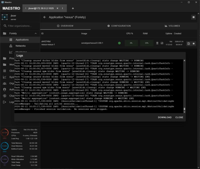This screenshot has width=200, height=169.
Task: Click the server uptime value "18d 21h 45m 48s"
Action: pyautogui.click(x=30, y=129)
